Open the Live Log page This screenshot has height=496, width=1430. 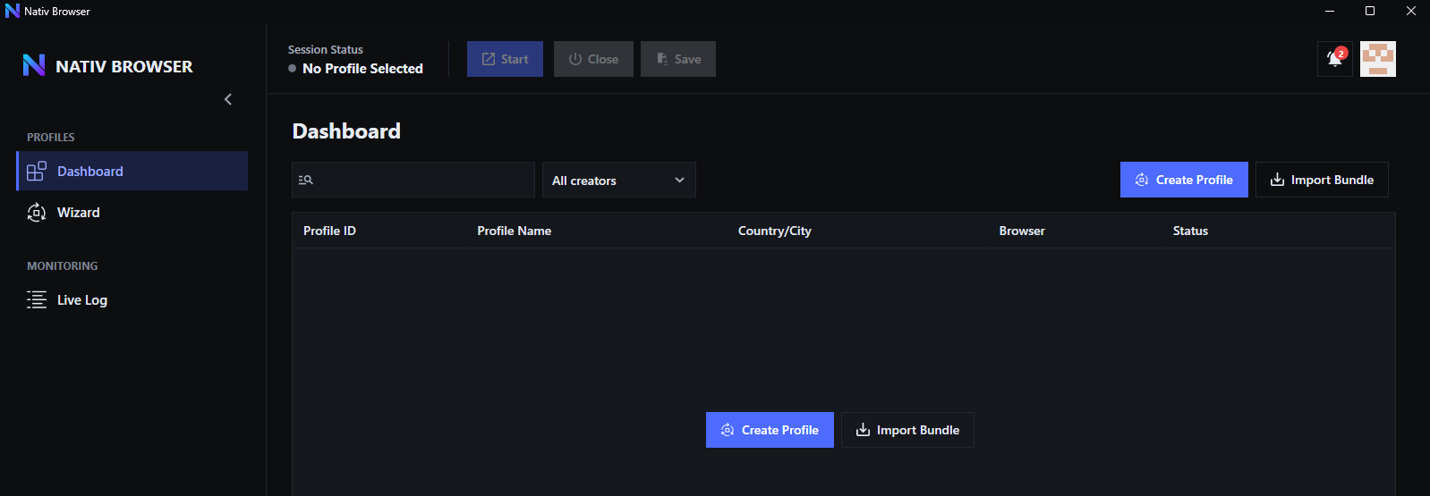132,299
